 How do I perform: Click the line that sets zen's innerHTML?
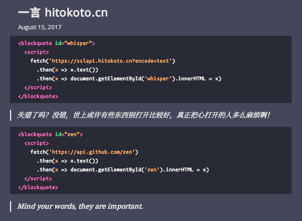click(123, 169)
